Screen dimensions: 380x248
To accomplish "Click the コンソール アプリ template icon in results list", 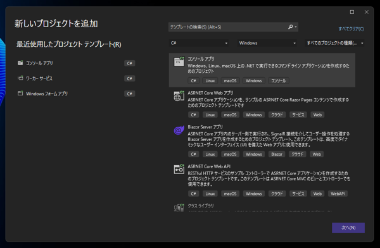I will [179, 61].
